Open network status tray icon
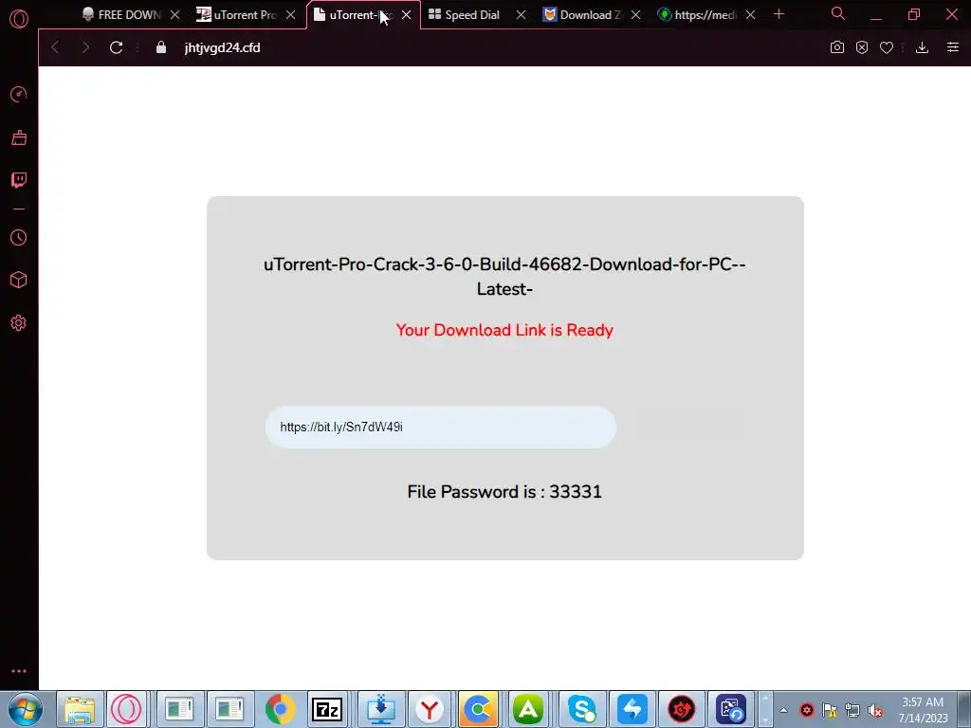Image resolution: width=971 pixels, height=728 pixels. (x=852, y=710)
